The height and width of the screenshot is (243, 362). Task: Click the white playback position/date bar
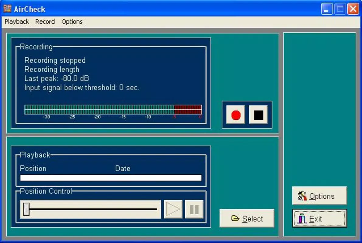111,178
